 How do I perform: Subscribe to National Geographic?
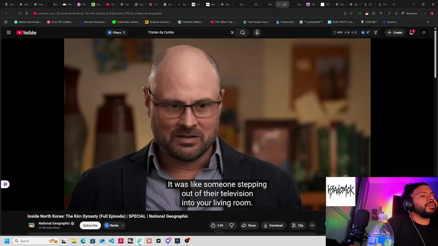pyautogui.click(x=90, y=225)
